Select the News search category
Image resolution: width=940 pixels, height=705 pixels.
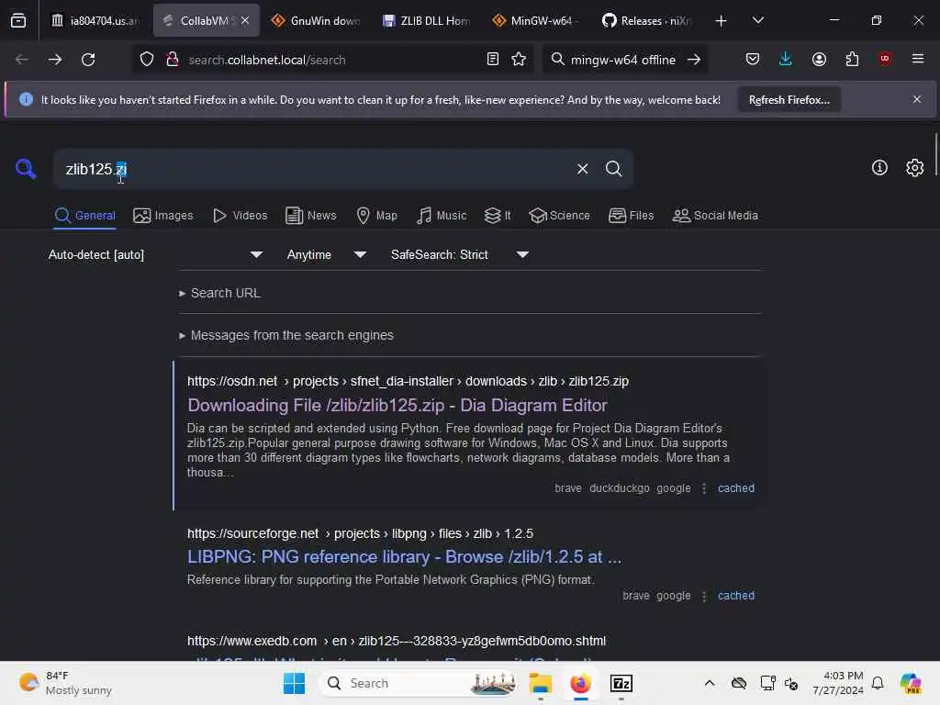pyautogui.click(x=310, y=216)
